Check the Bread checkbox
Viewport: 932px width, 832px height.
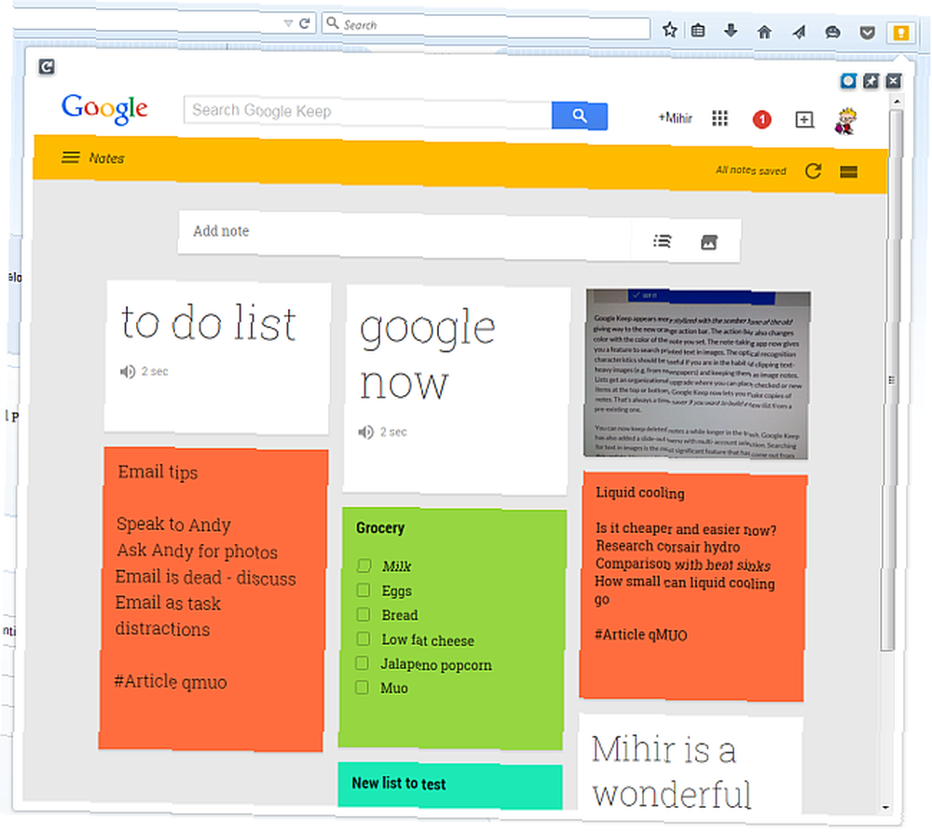coord(363,615)
